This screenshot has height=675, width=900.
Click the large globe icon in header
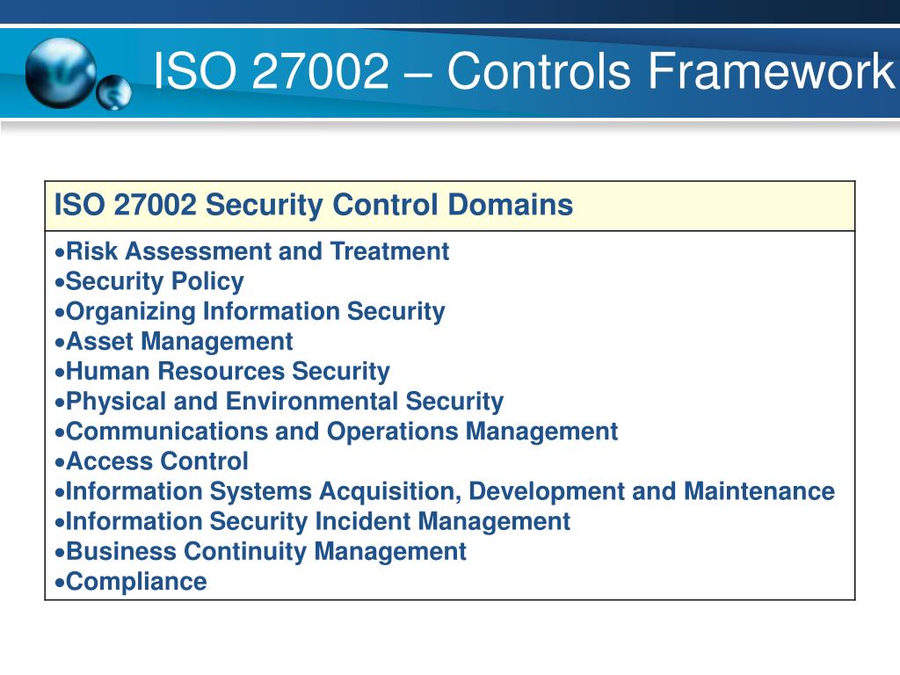[61, 73]
